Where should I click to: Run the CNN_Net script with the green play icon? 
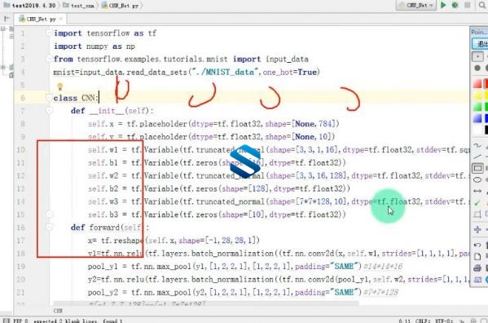coord(443,5)
